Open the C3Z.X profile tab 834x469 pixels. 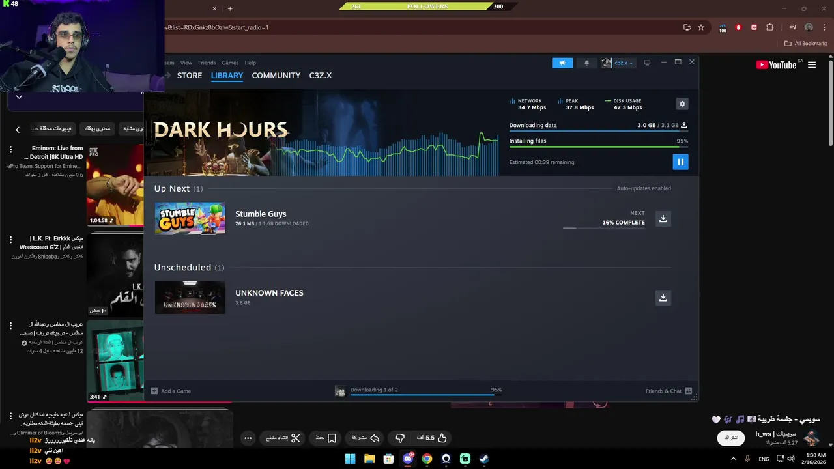321,76
